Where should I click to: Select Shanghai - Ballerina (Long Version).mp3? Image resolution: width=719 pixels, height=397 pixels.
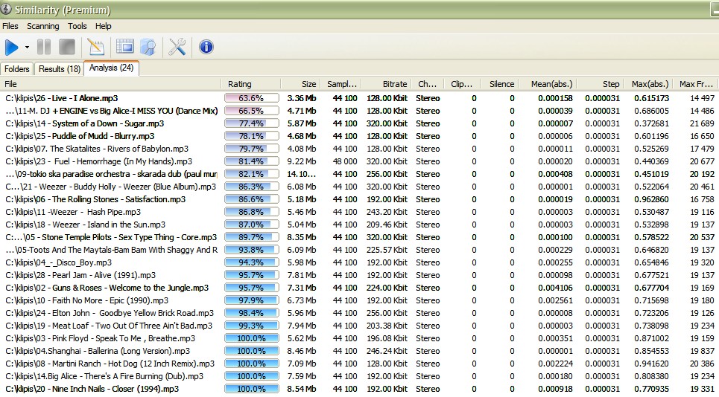(359, 351)
